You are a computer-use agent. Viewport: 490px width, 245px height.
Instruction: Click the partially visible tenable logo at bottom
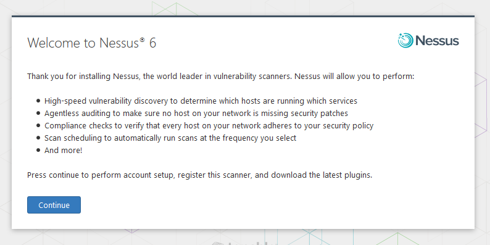pyautogui.click(x=246, y=243)
